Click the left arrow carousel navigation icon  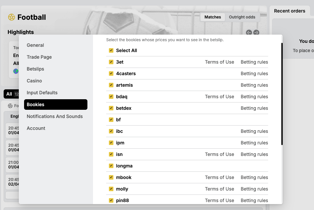(x=249, y=32)
